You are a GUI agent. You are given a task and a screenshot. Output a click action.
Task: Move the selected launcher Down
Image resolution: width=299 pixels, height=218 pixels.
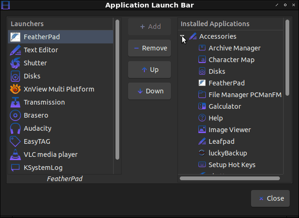(149, 91)
